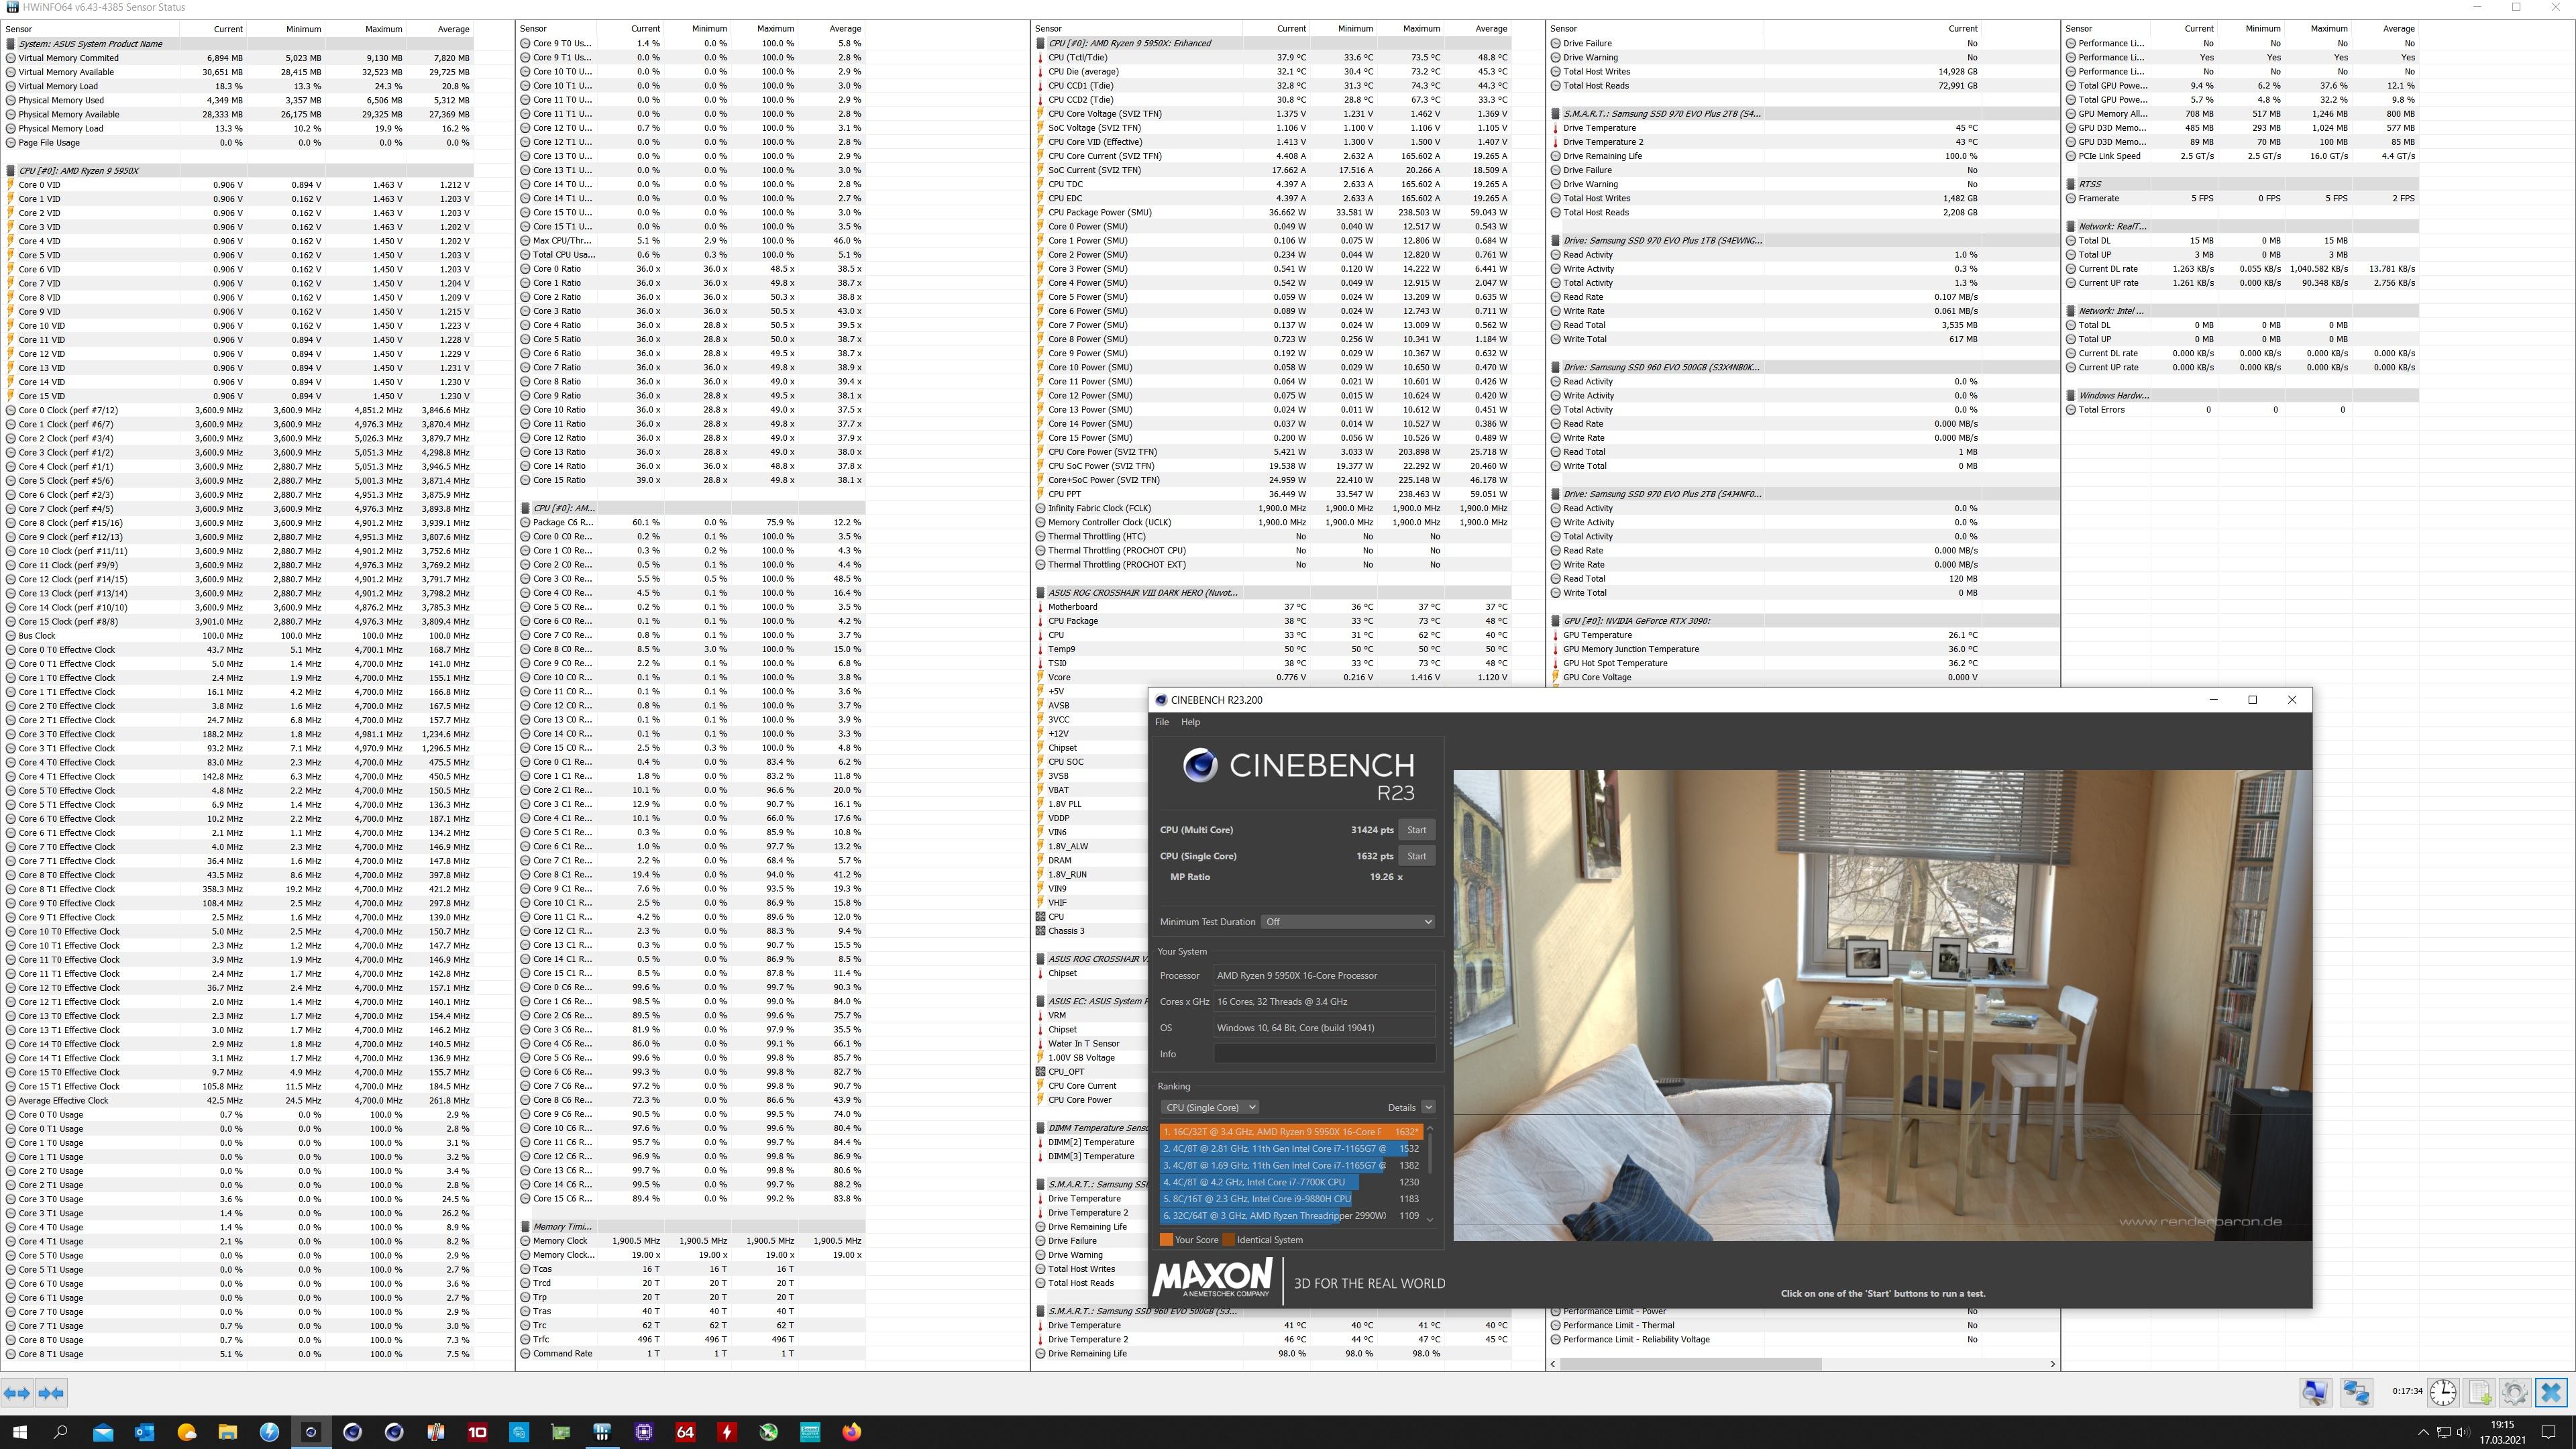
Task: Open Mail app from taskbar
Action: (103, 1432)
